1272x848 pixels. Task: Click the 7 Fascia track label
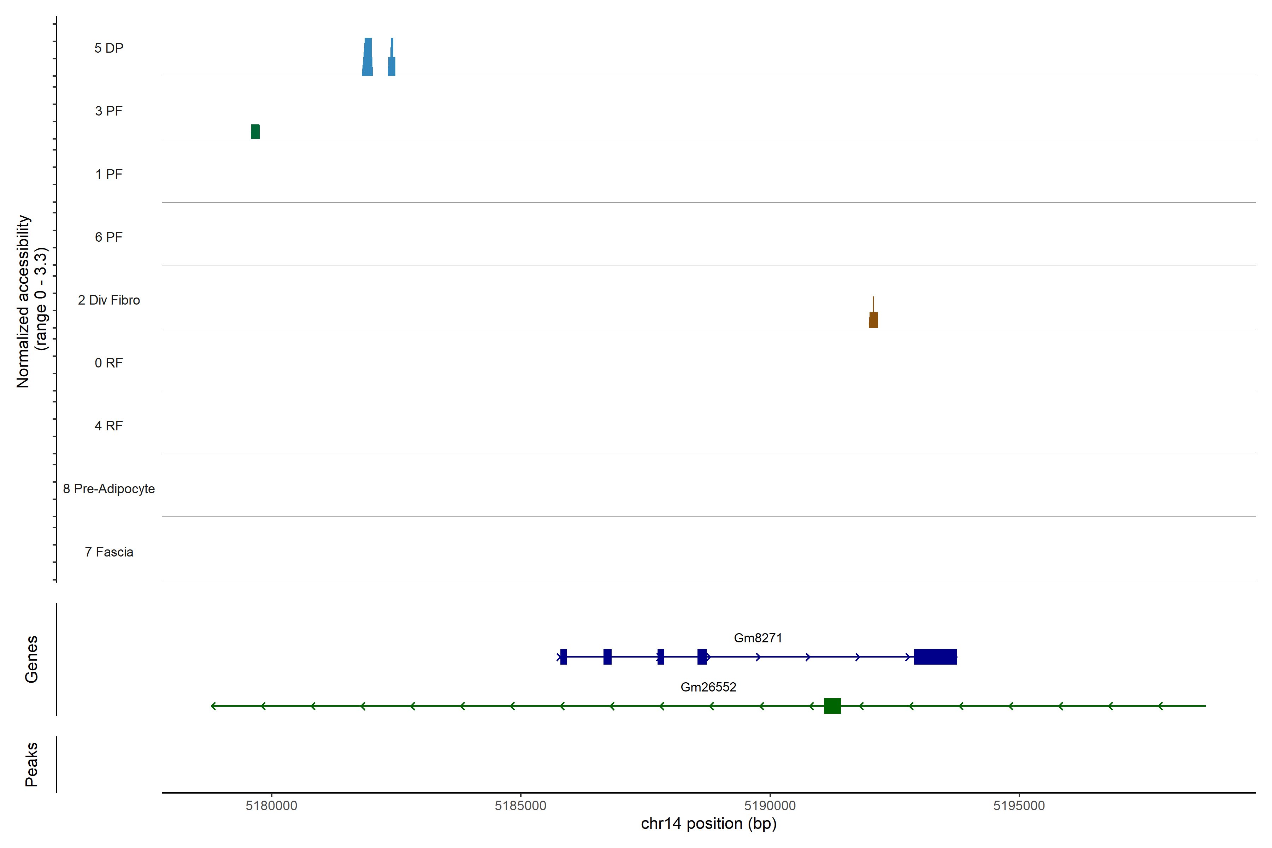click(109, 552)
